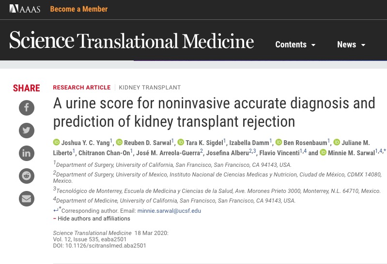Image resolution: width=387 pixels, height=264 pixels.
Task: Open Tara K. Sigdel's ORCID icon
Action: 181,142
